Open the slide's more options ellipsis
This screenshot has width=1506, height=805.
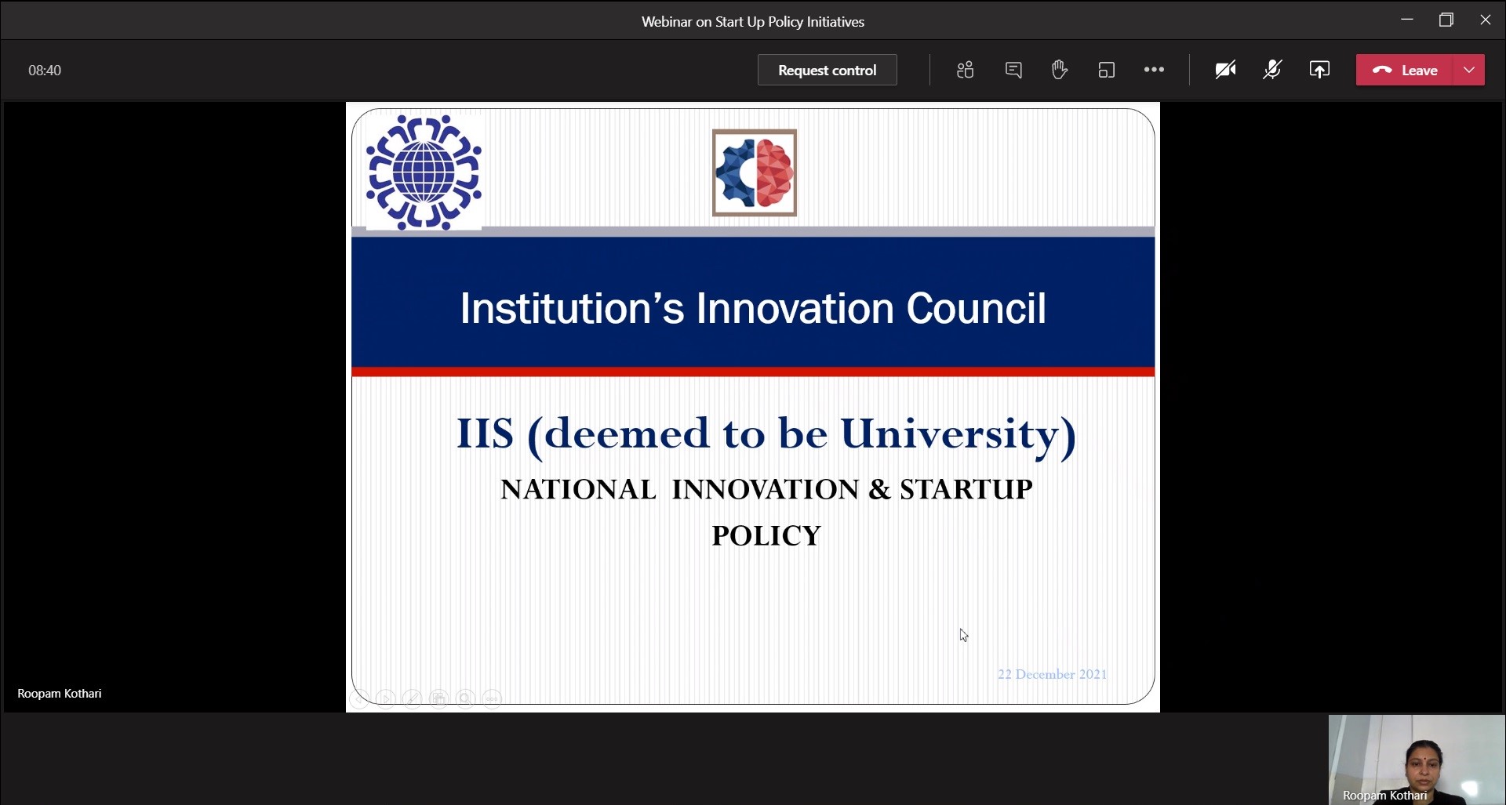pos(492,698)
